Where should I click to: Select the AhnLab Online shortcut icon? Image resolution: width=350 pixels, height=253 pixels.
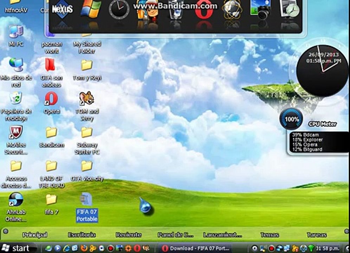(16, 207)
